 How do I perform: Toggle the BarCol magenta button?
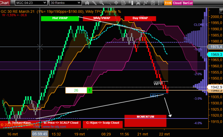click(x=188, y=3)
